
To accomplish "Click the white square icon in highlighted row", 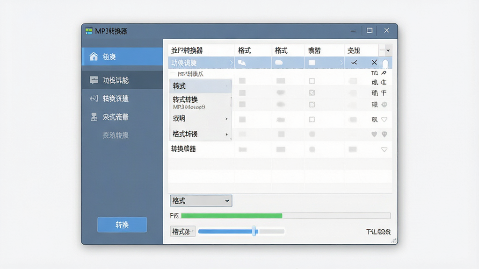I will [x=312, y=63].
